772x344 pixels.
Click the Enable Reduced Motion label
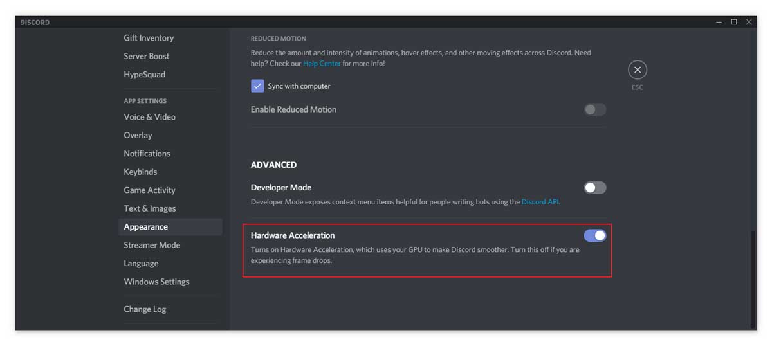tap(293, 109)
